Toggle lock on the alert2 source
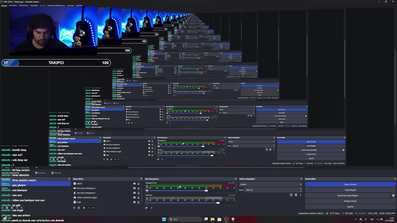The height and width of the screenshot is (223, 397). tap(138, 184)
